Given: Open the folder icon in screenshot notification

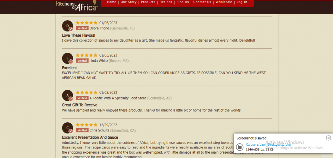Looking at the screenshot, I should tap(240, 147).
